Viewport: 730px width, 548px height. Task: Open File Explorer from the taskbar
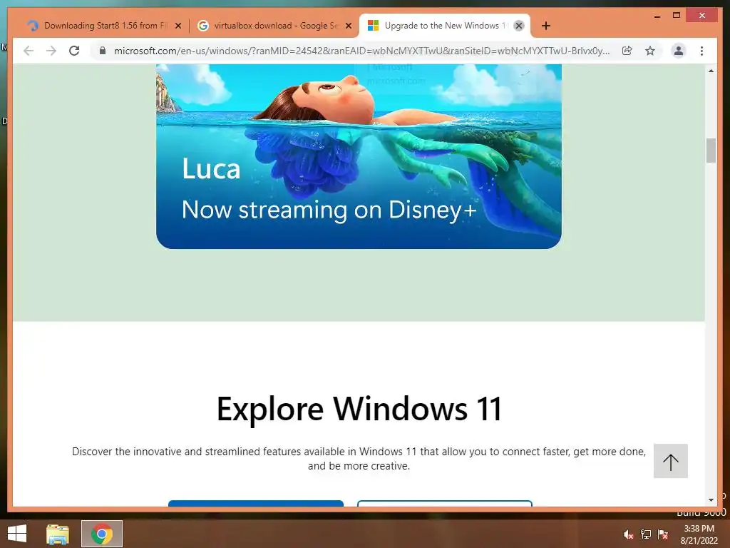coord(57,534)
